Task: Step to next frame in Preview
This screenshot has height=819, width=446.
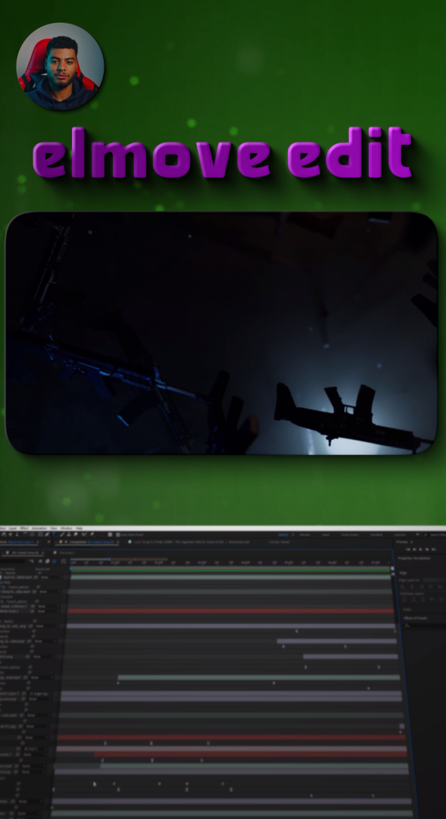Action: coord(427,549)
